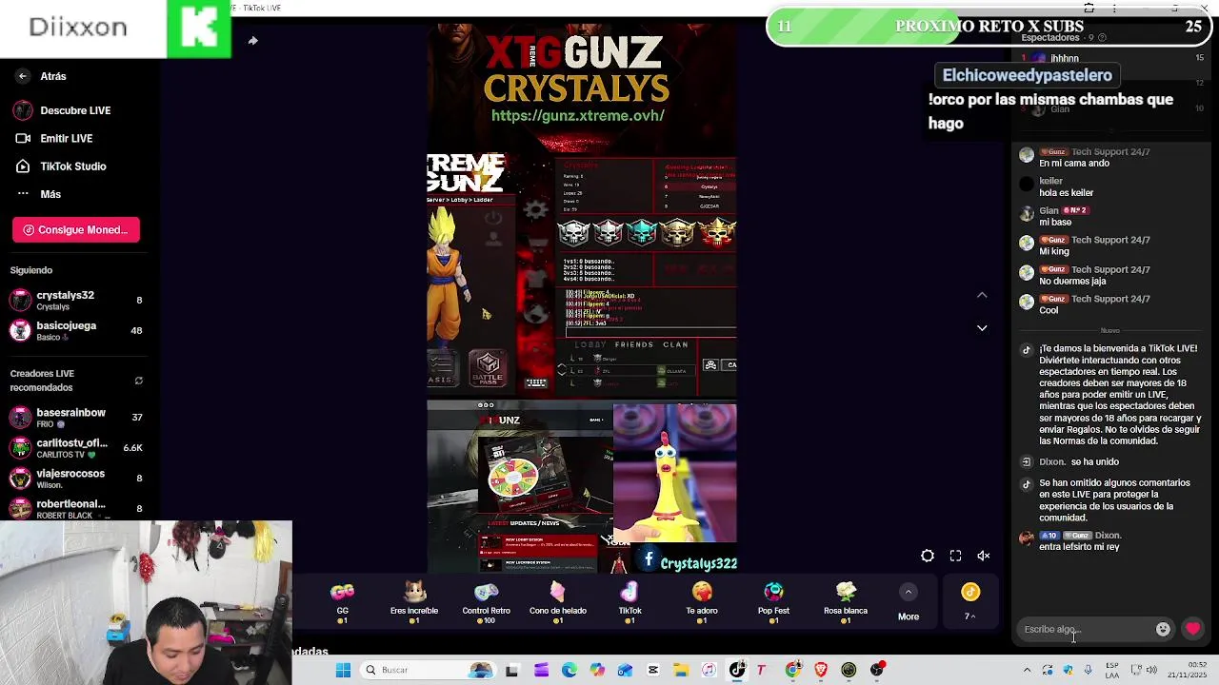Go to previous LIVE with up chevron
Image resolution: width=1219 pixels, height=685 pixels.
(982, 295)
